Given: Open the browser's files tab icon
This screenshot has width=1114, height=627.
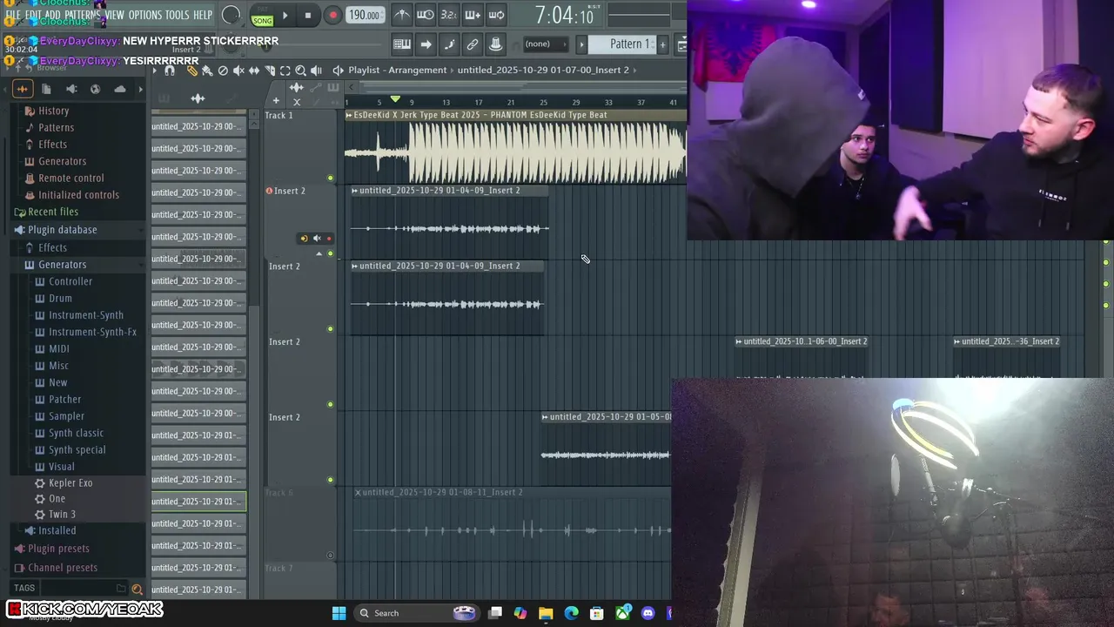Looking at the screenshot, I should pyautogui.click(x=46, y=89).
